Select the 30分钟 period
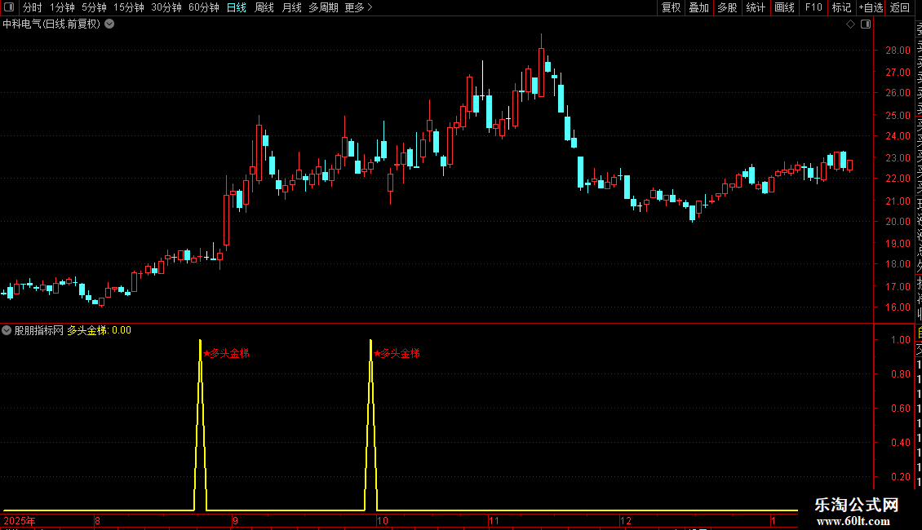Image resolution: width=922 pixels, height=530 pixels. [x=166, y=7]
